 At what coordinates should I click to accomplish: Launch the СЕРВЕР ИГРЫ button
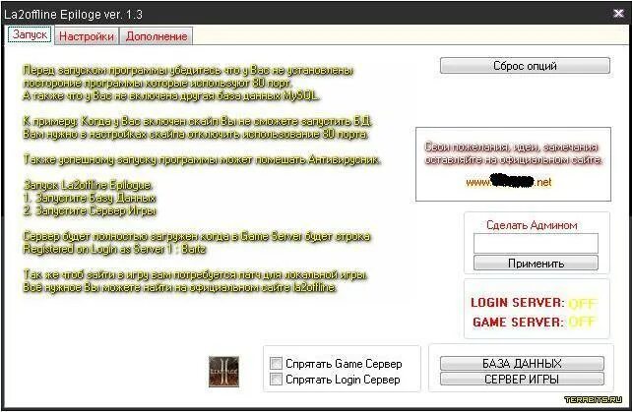[x=522, y=379]
